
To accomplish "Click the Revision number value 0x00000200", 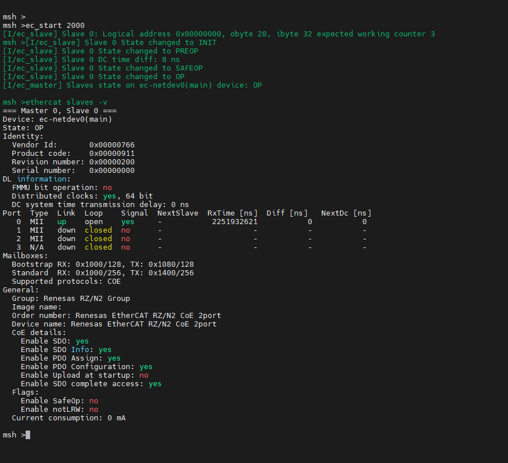I will (111, 162).
